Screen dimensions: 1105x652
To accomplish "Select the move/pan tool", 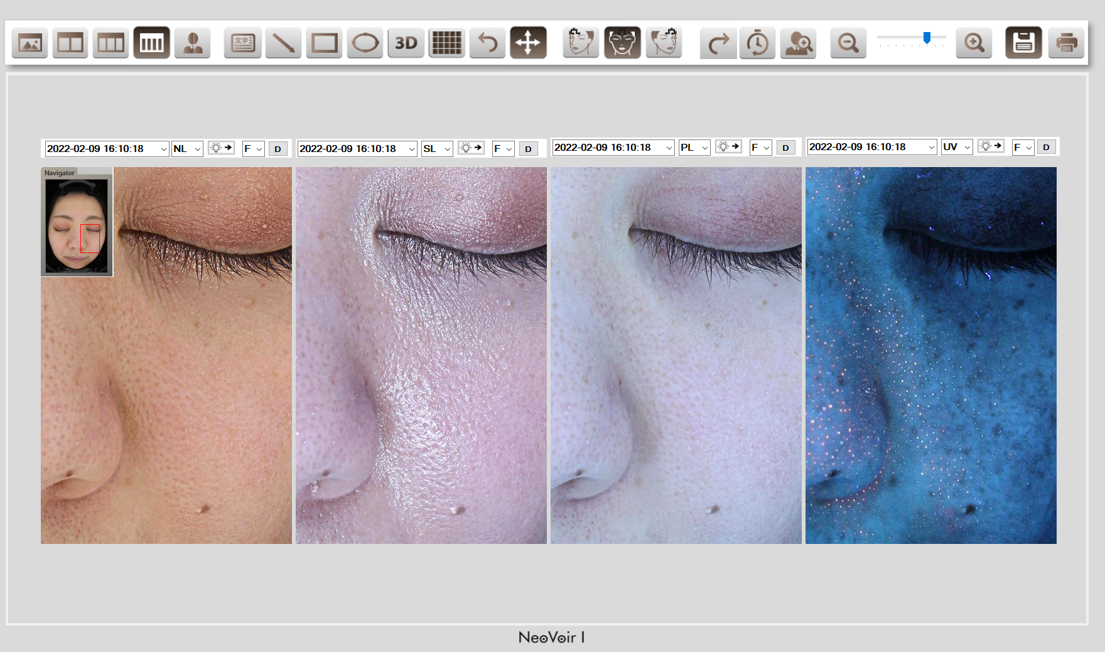I will tap(528, 43).
